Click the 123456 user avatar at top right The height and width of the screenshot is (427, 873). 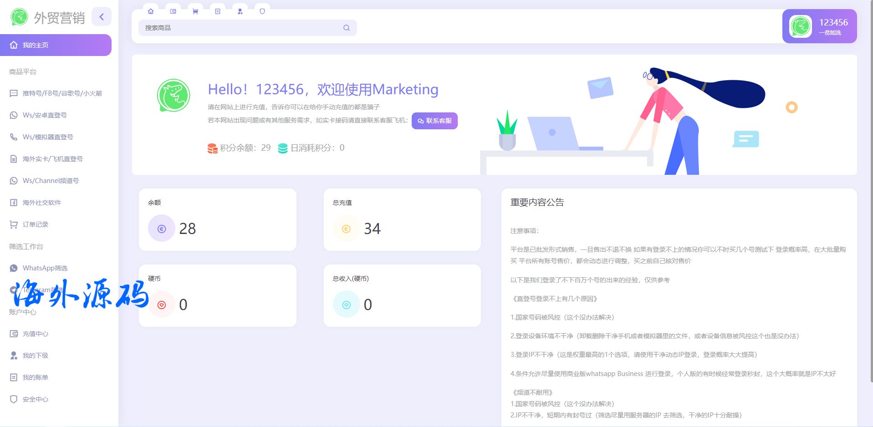[800, 26]
